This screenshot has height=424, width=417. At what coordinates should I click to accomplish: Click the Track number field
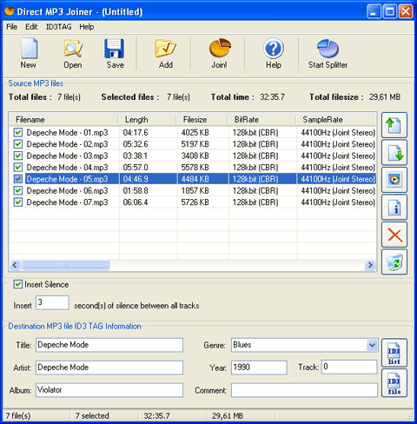tap(349, 367)
